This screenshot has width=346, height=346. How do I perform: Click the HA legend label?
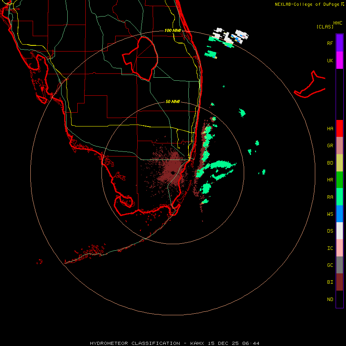point(330,129)
